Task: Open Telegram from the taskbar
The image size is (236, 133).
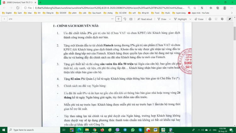Action: pos(125,130)
